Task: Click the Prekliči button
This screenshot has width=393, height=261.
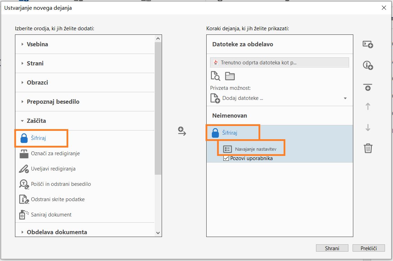Action: 369,248
